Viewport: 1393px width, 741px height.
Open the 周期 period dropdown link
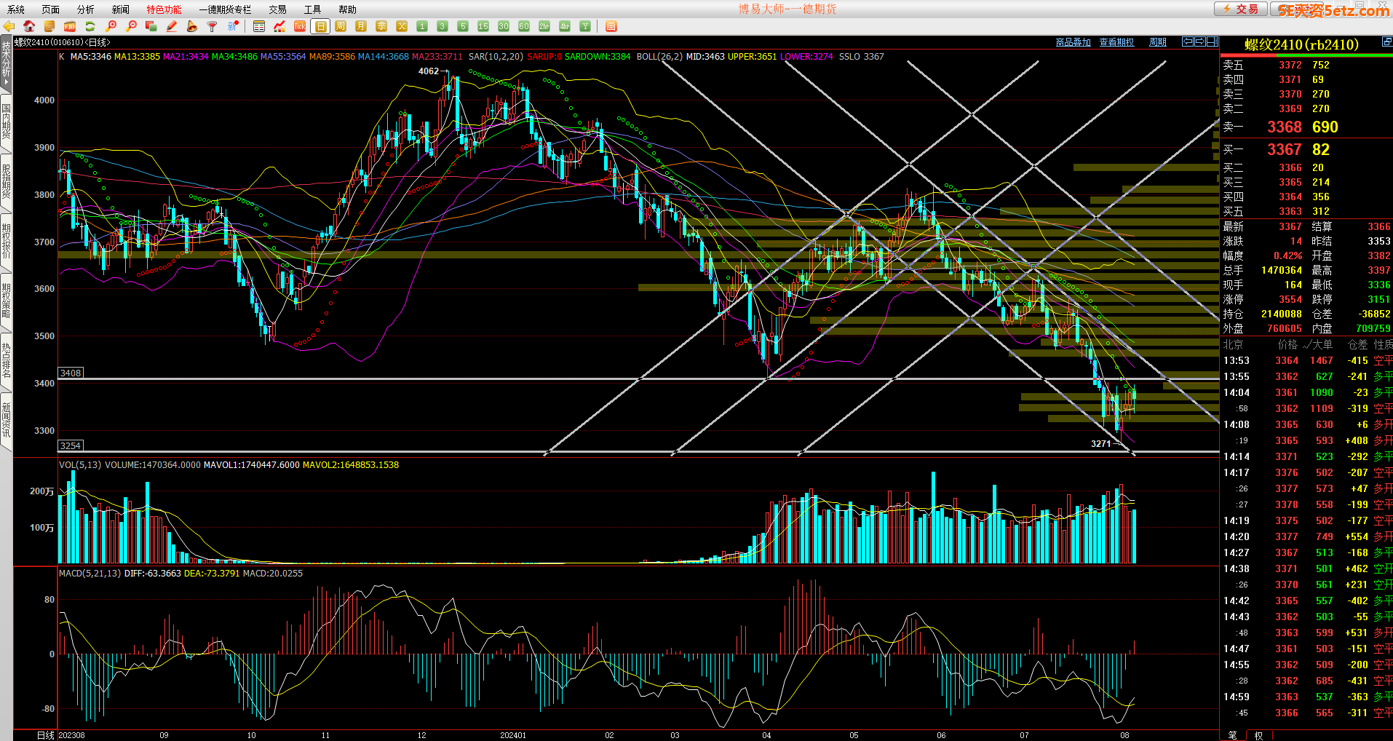(x=1157, y=42)
